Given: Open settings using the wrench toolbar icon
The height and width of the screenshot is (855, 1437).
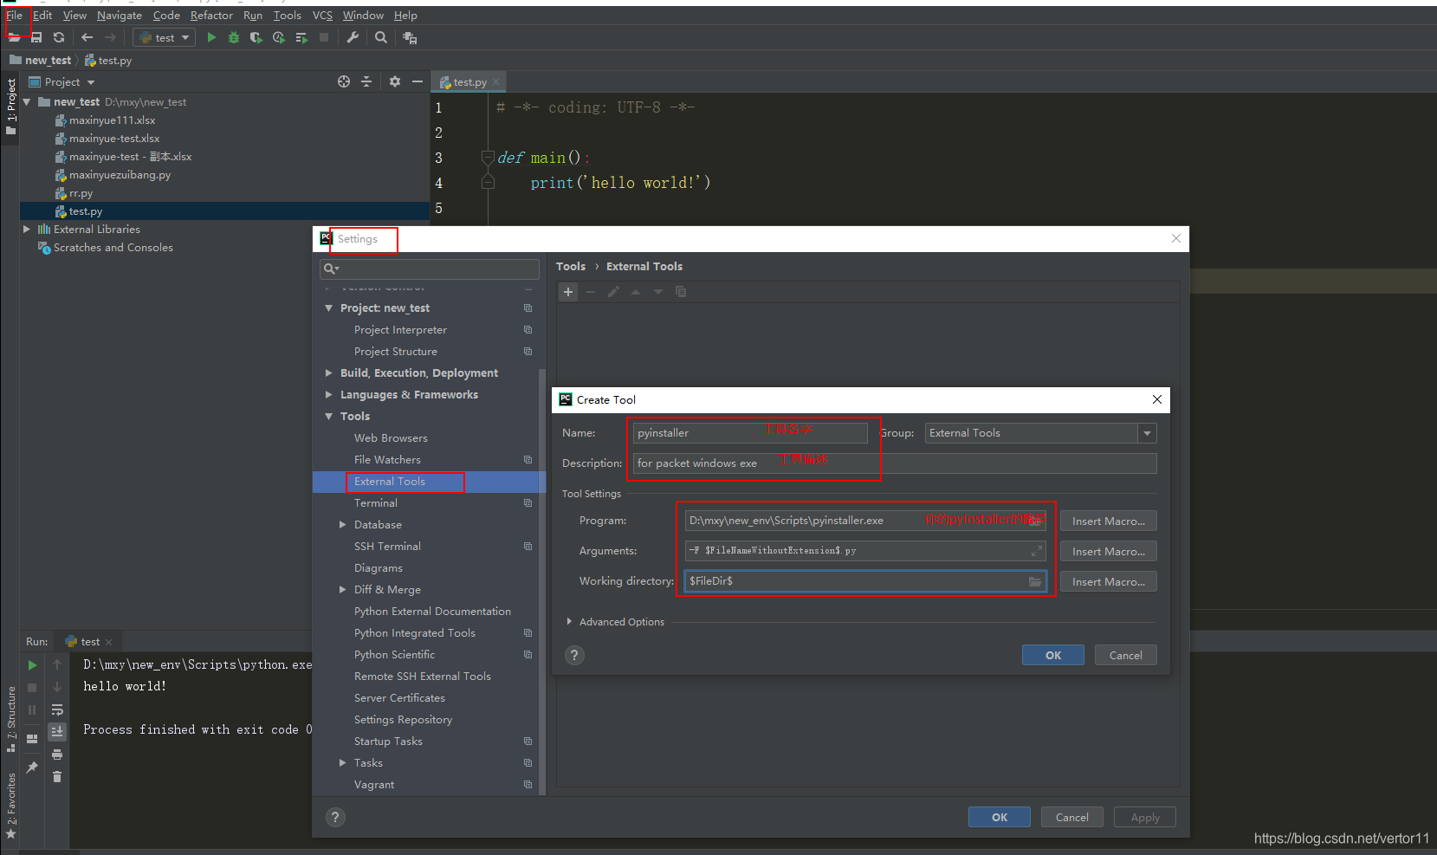Looking at the screenshot, I should [353, 37].
